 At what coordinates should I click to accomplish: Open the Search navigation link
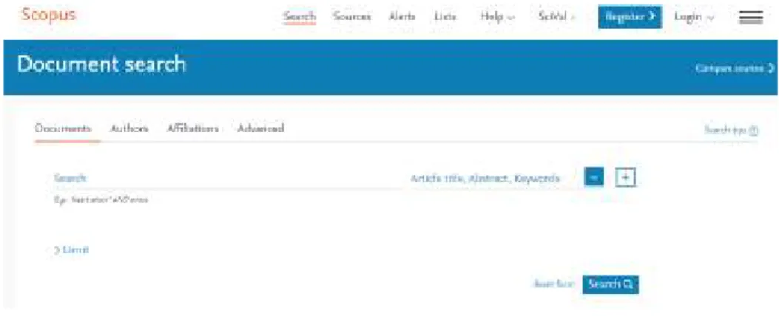[x=300, y=16]
